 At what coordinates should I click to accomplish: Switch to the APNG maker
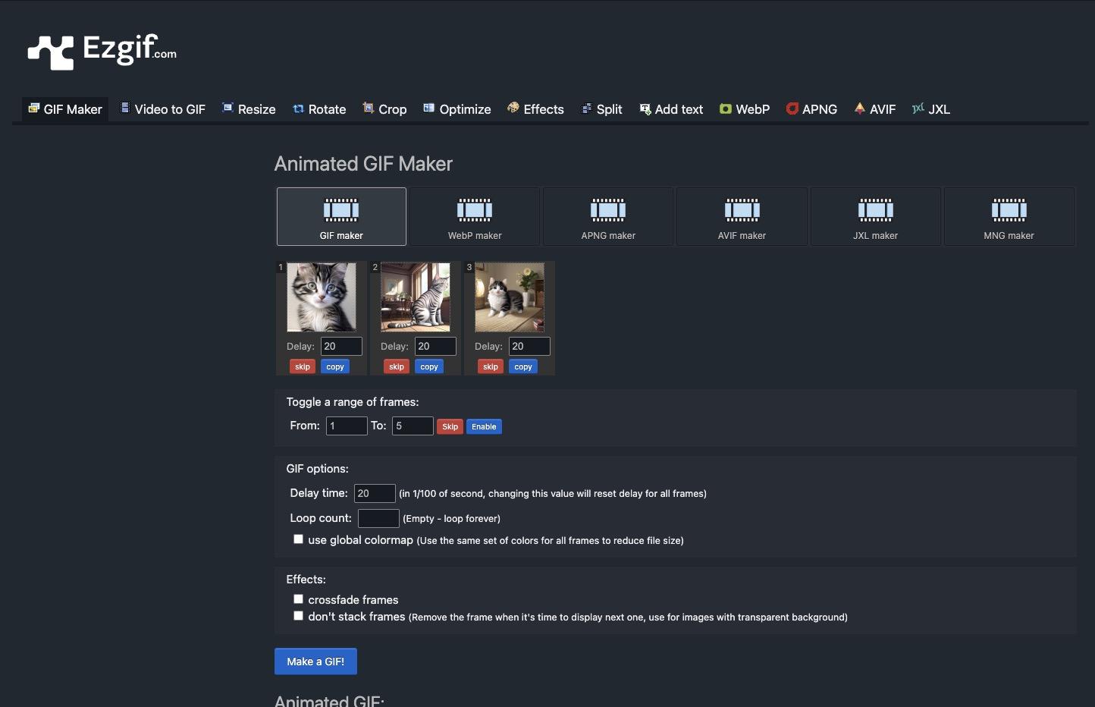(x=608, y=216)
